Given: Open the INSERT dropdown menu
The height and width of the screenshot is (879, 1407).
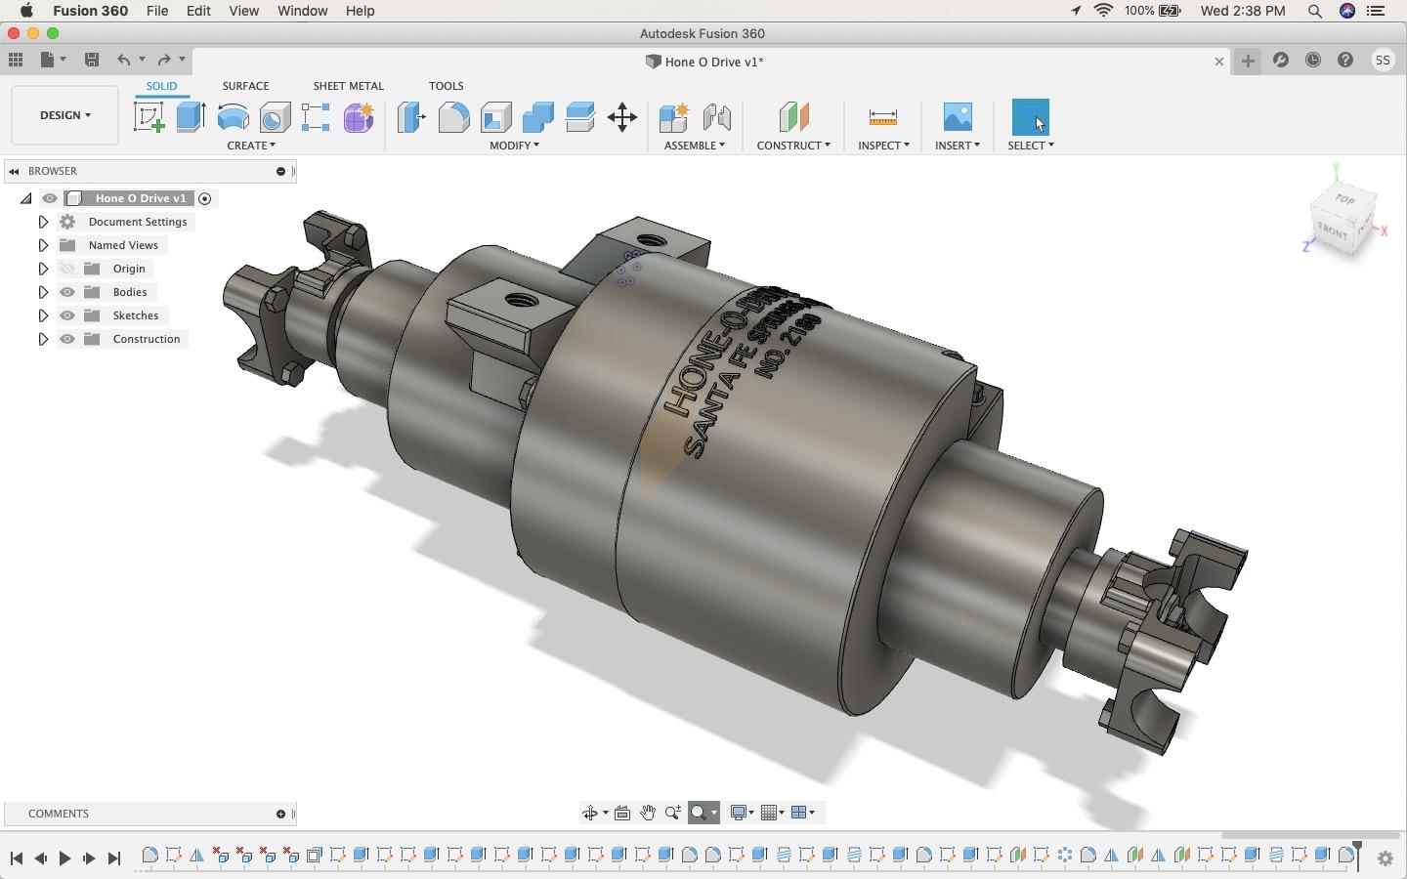Looking at the screenshot, I should click(x=958, y=146).
